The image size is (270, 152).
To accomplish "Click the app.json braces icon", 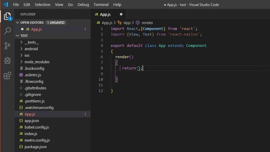I will tap(21, 121).
